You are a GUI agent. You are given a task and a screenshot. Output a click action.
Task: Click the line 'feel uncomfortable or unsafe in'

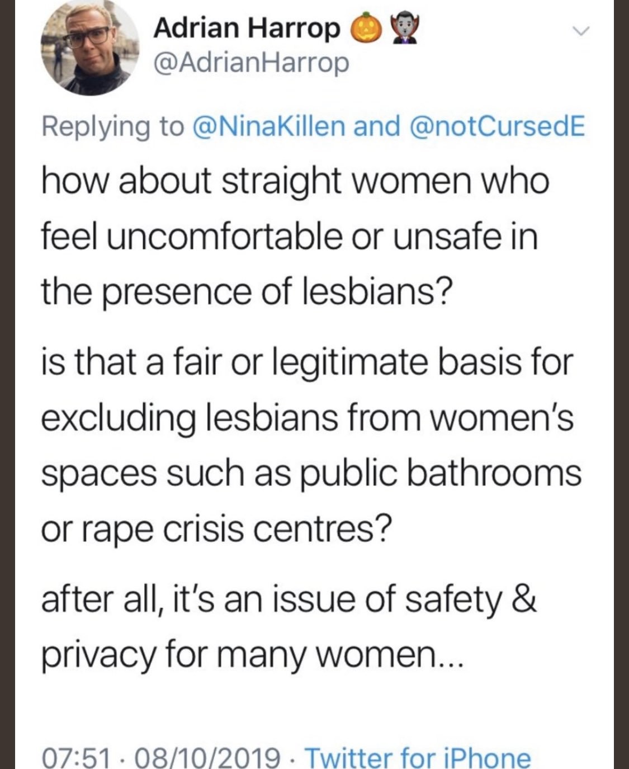click(x=289, y=236)
